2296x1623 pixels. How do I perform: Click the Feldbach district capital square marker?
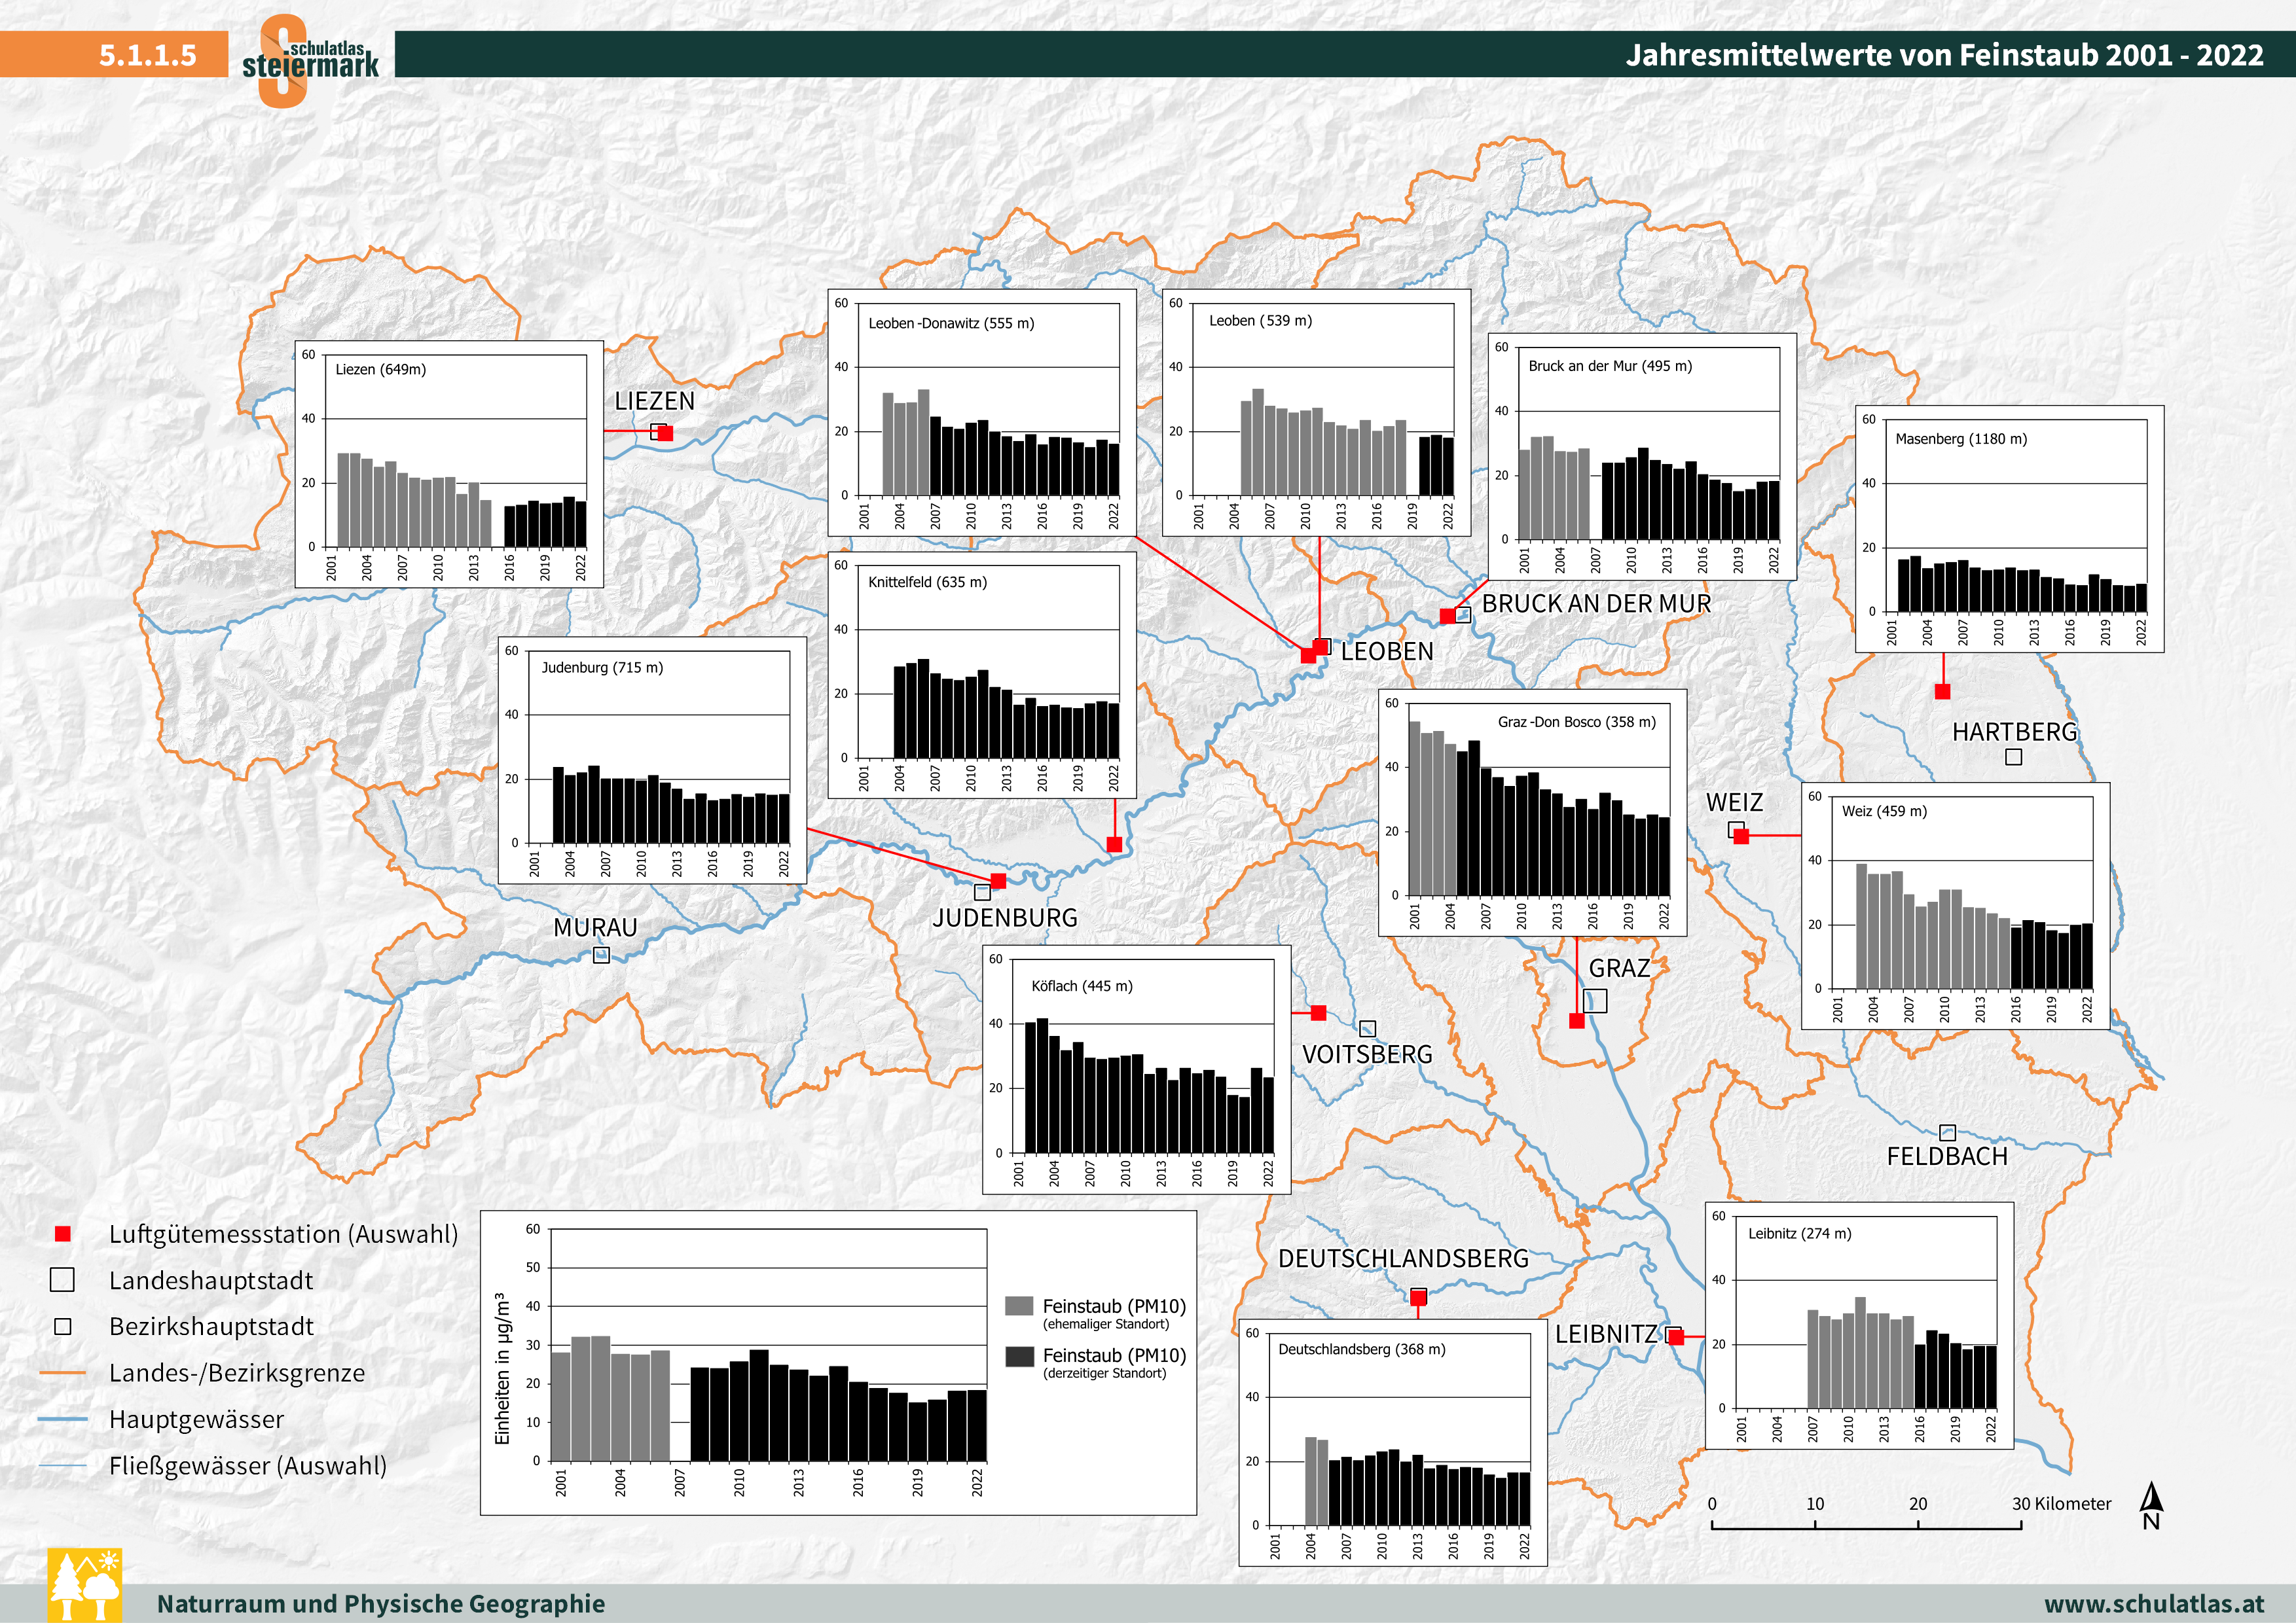(1947, 1132)
